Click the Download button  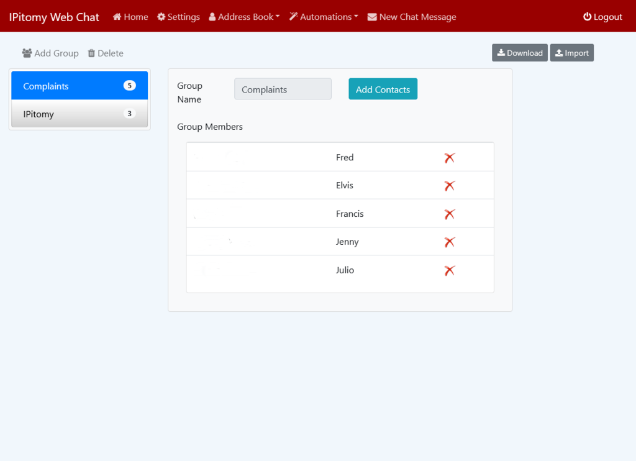tap(520, 53)
